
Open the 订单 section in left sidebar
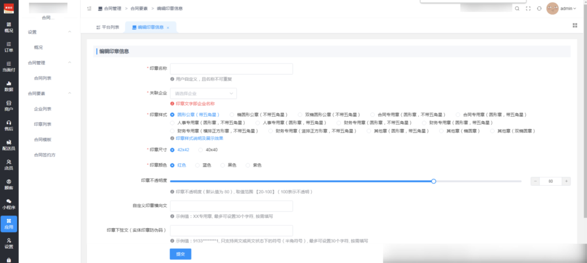pyautogui.click(x=9, y=46)
